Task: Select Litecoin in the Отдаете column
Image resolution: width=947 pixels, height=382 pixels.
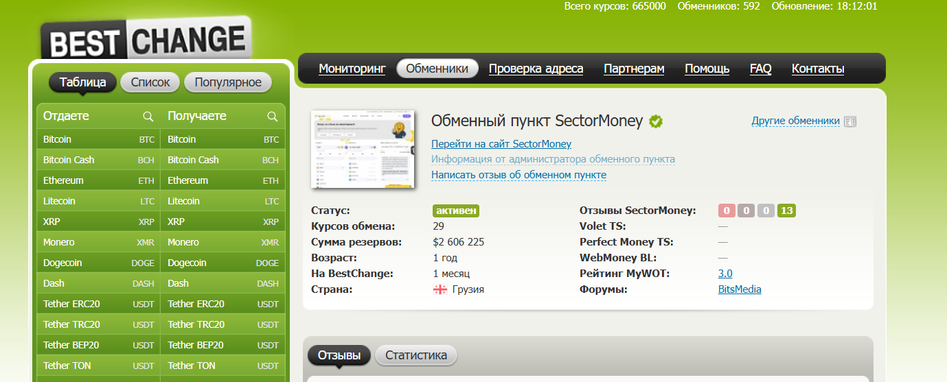Action: tap(98, 201)
